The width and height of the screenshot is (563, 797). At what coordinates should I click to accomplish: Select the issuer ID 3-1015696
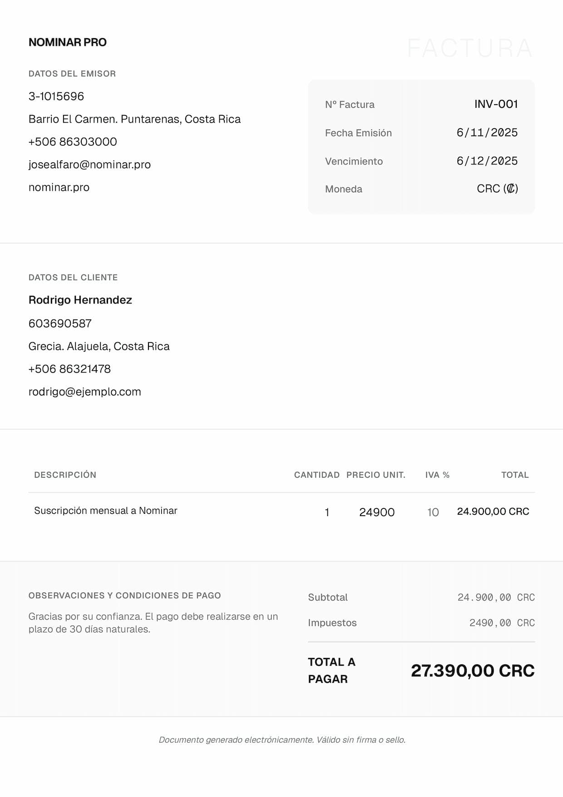56,96
